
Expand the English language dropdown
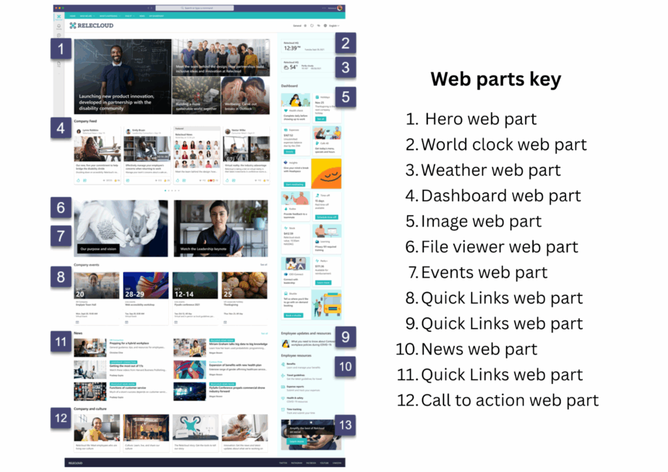click(335, 25)
